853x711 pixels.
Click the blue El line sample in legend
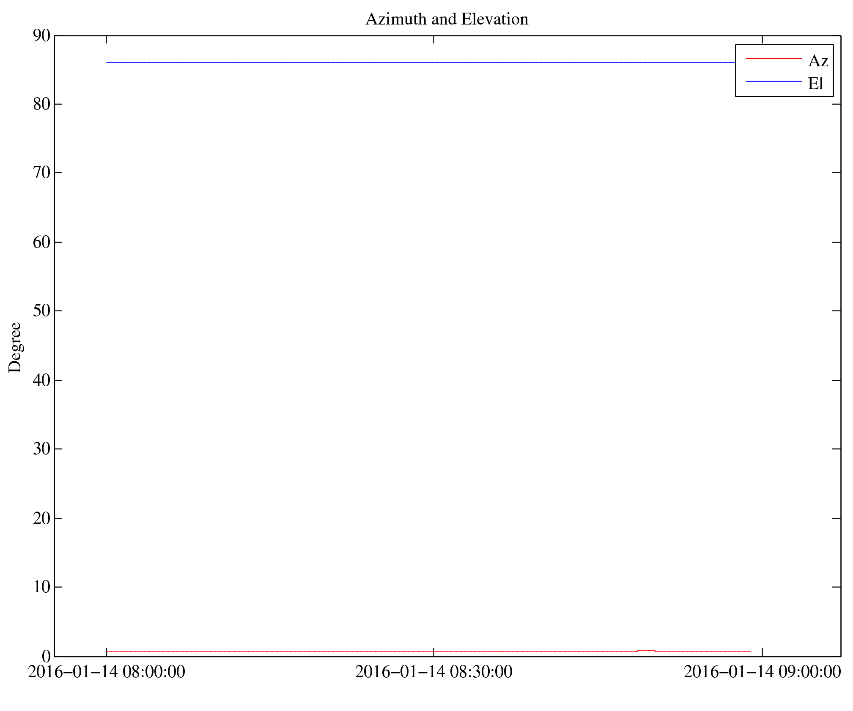click(773, 81)
